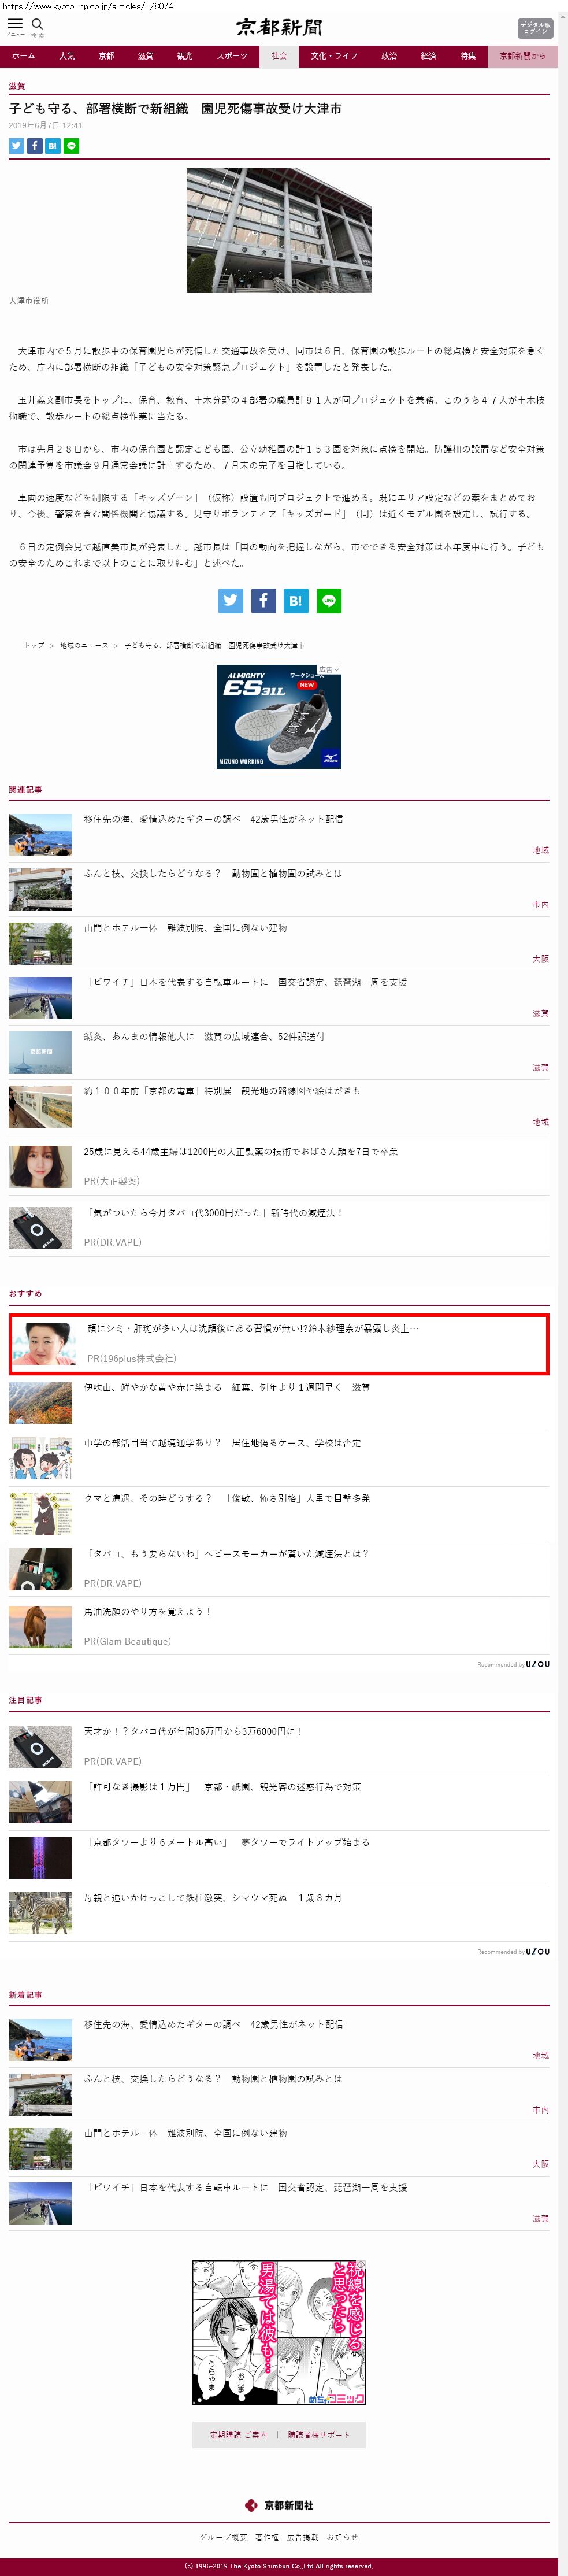
Task: Click large LINE share button below article
Action: click(328, 600)
